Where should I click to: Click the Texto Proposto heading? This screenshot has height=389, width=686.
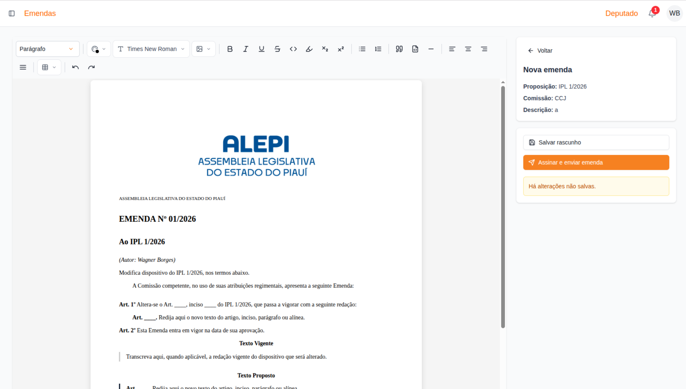[256, 376]
